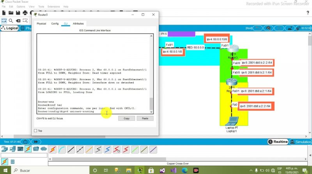Click the taskbar Buscar search box
Screen dimensions: 312x174
pos(50,170)
